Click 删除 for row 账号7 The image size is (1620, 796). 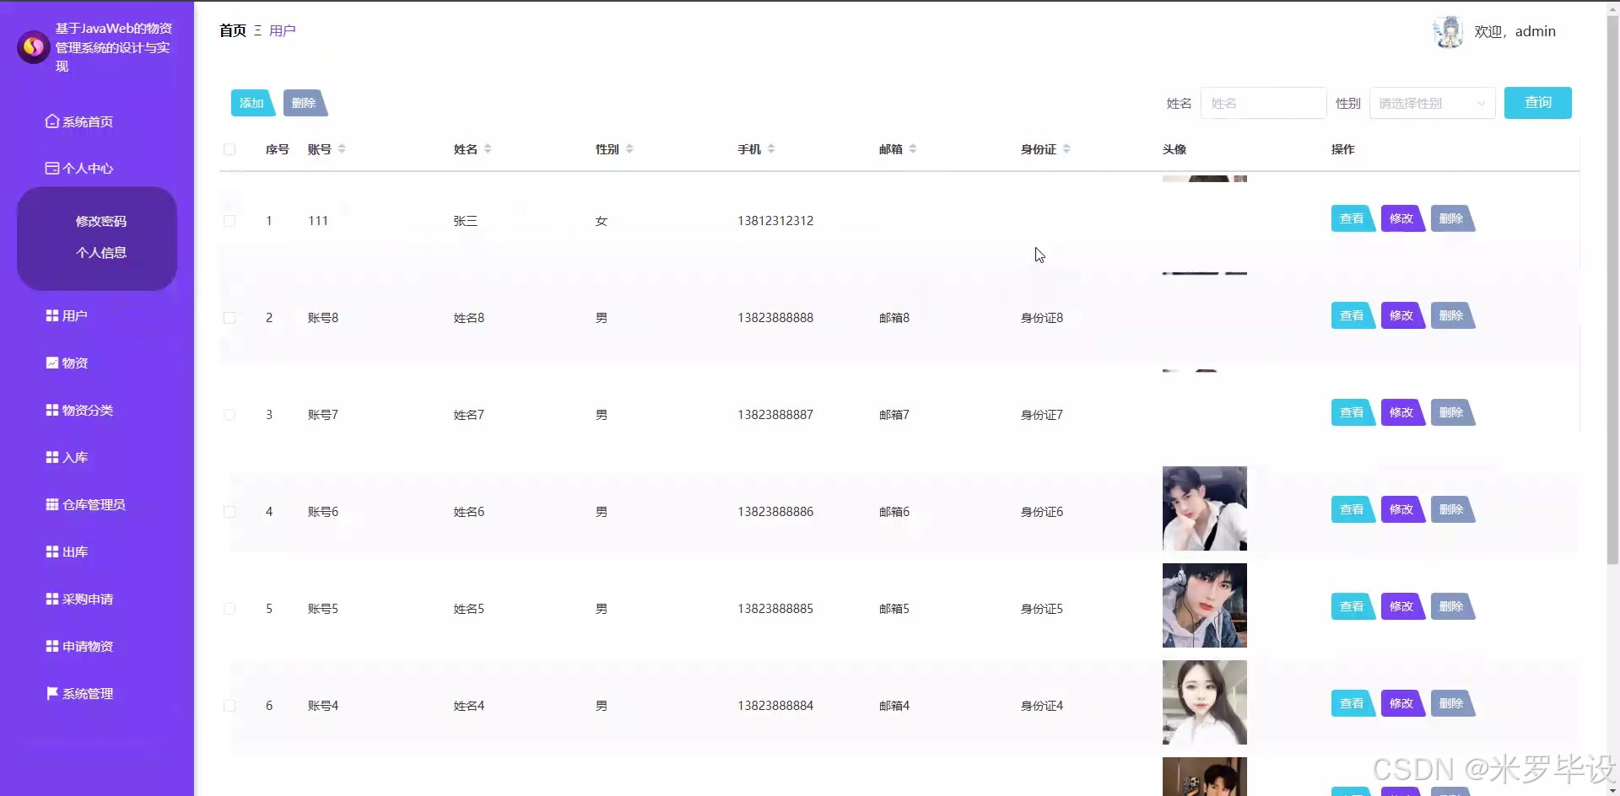[1452, 412]
